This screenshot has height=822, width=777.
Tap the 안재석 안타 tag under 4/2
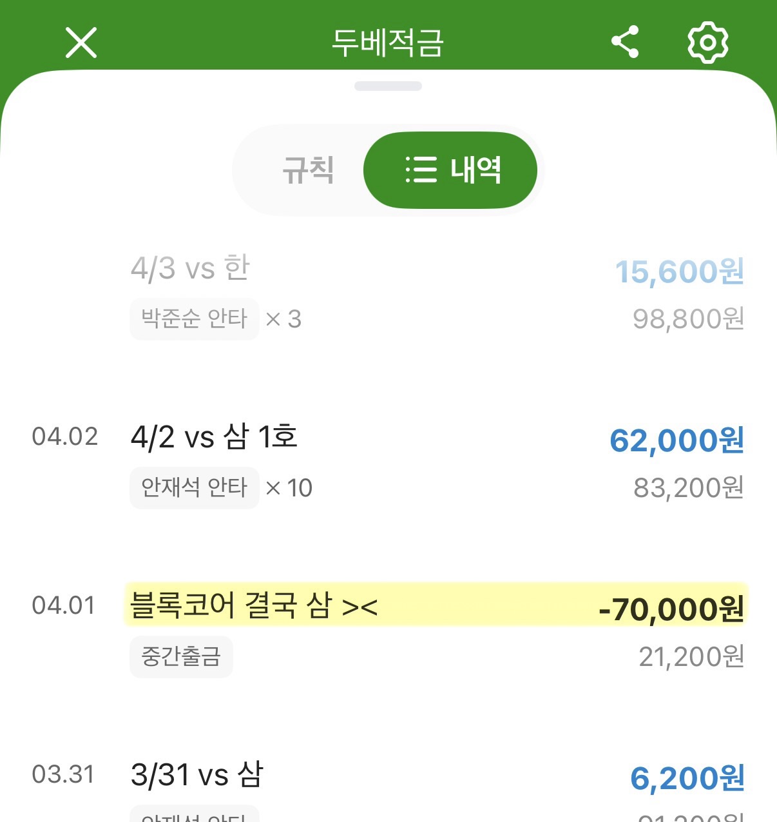(x=194, y=488)
